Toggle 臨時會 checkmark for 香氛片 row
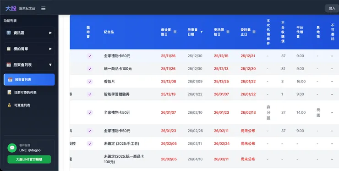Screen dimensions: 339x171 90,82
